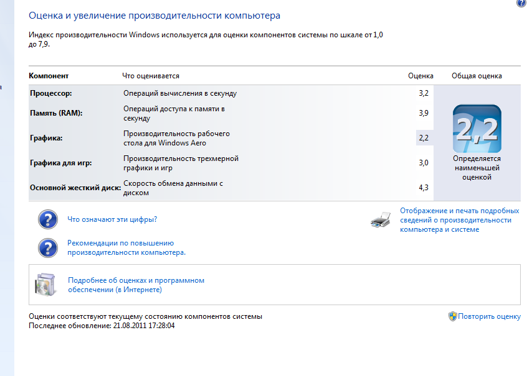
Task: Click the 'Что оценивается' column header
Action: click(151, 76)
